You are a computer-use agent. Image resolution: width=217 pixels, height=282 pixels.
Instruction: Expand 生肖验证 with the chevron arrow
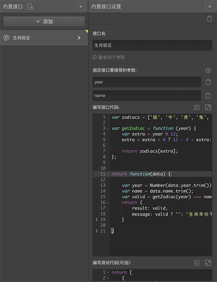click(79, 38)
